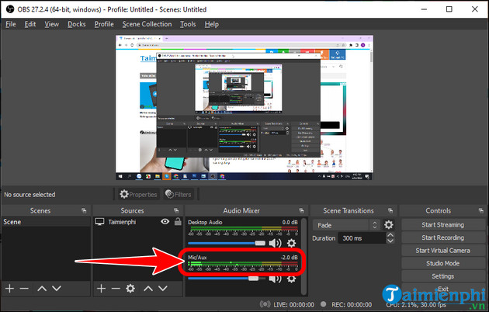Enable Studio Mode
The image size is (489, 312).
coord(443,263)
